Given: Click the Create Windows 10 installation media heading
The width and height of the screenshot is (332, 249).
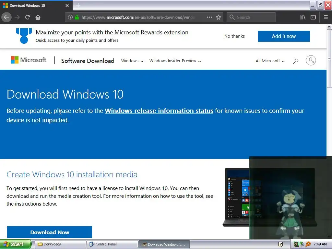Looking at the screenshot, I should (x=72, y=174).
